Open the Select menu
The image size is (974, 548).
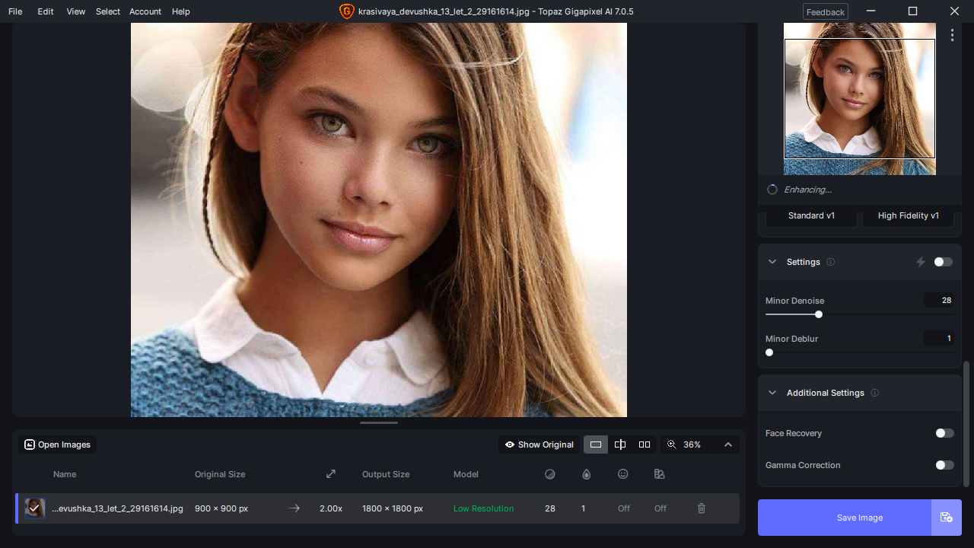coord(108,11)
